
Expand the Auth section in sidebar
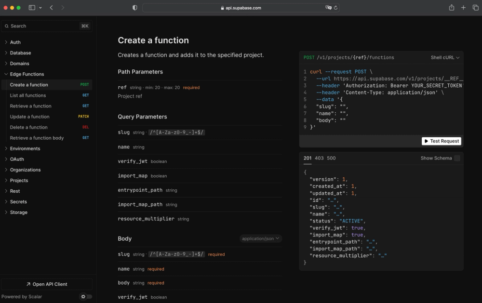click(x=15, y=42)
